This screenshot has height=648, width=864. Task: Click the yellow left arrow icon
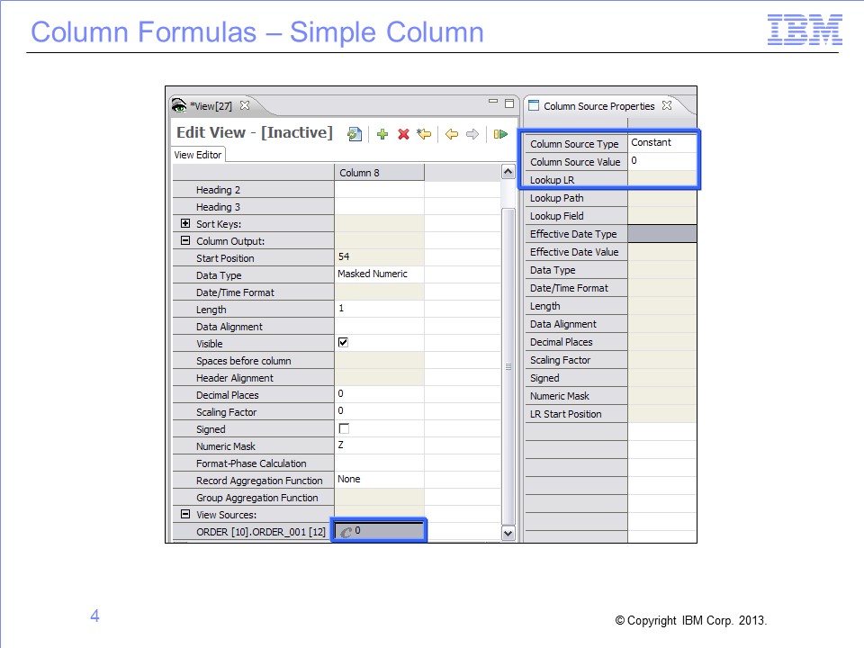451,134
